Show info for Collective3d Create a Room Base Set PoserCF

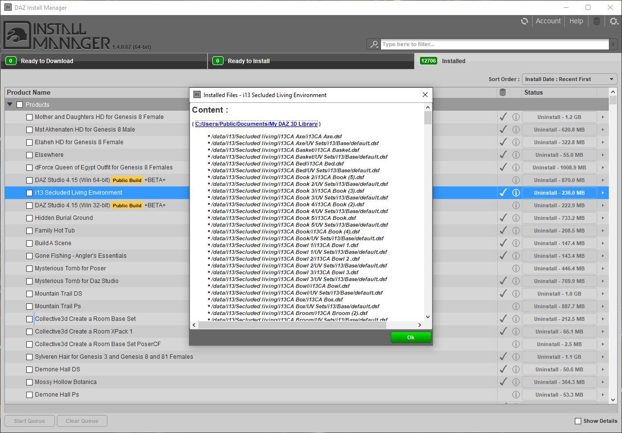pyautogui.click(x=516, y=344)
